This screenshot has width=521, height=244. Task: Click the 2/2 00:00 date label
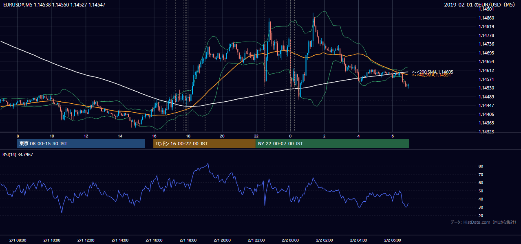pyautogui.click(x=290, y=240)
